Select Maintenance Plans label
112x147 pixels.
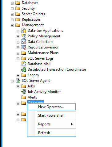tap(43, 53)
